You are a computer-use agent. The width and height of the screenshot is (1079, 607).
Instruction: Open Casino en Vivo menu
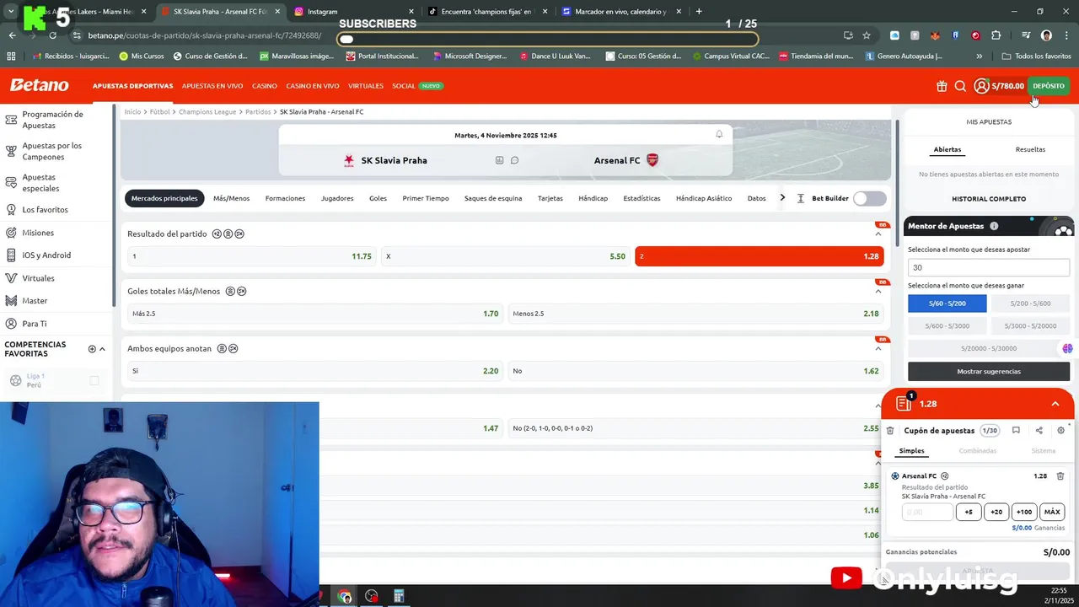click(313, 86)
